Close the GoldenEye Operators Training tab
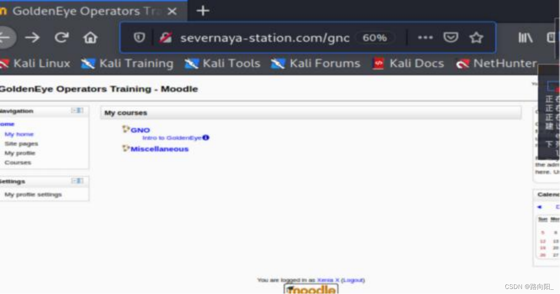 tap(172, 11)
